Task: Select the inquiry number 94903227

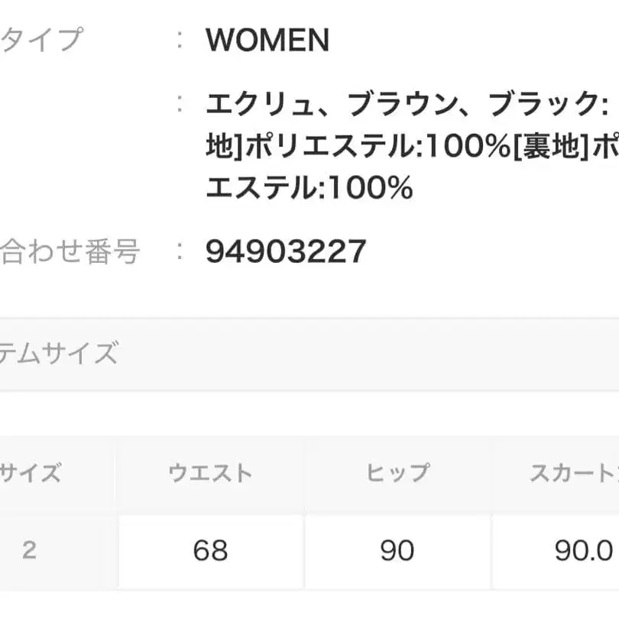Action: point(286,251)
